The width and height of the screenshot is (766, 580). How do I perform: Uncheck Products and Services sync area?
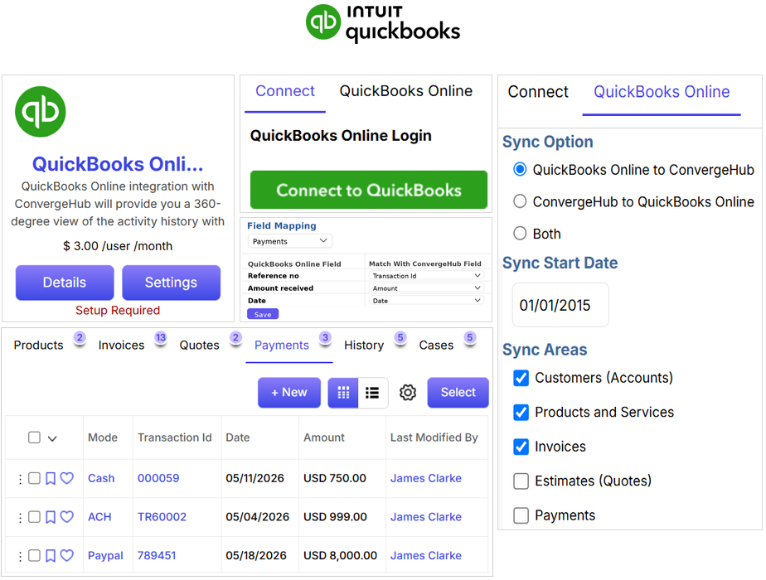(x=521, y=413)
